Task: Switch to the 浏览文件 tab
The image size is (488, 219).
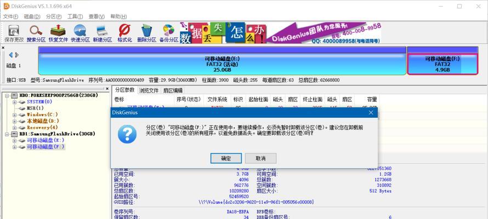Action: pyautogui.click(x=149, y=90)
